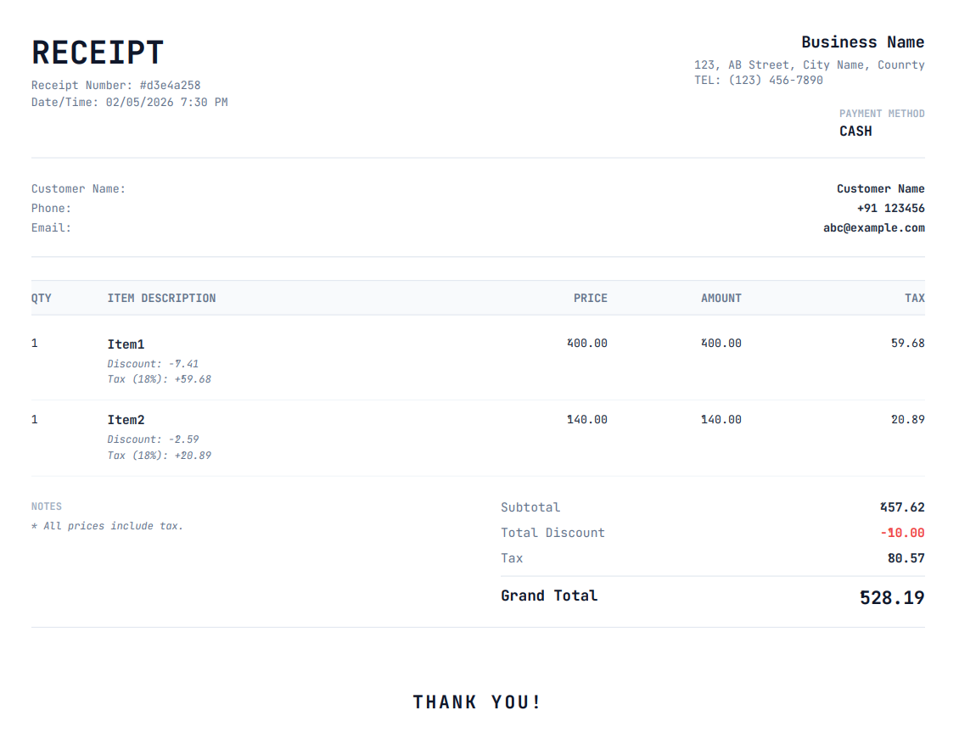Click the THANK YOU! footer text

tap(478, 702)
